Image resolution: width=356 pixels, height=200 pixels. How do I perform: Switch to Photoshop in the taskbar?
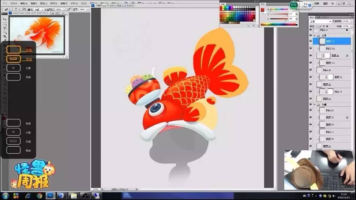pos(50,196)
